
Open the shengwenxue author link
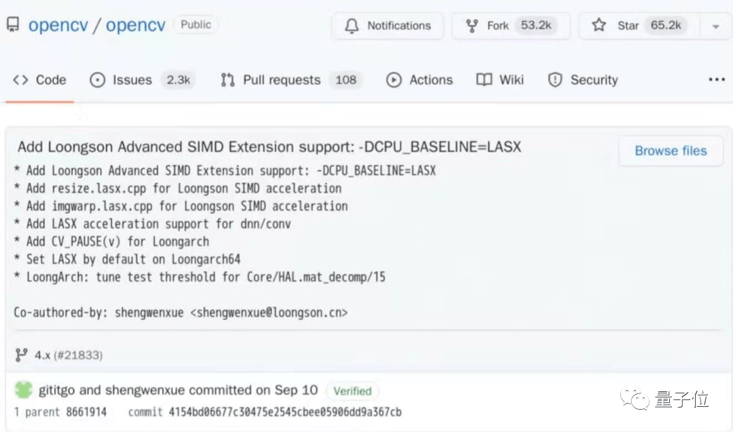click(x=145, y=390)
